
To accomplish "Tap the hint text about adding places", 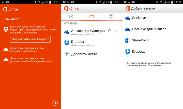I will click(x=149, y=64).
